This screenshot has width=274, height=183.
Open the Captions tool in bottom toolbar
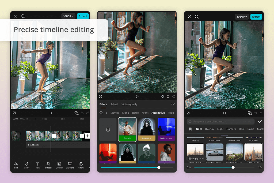coord(70,165)
